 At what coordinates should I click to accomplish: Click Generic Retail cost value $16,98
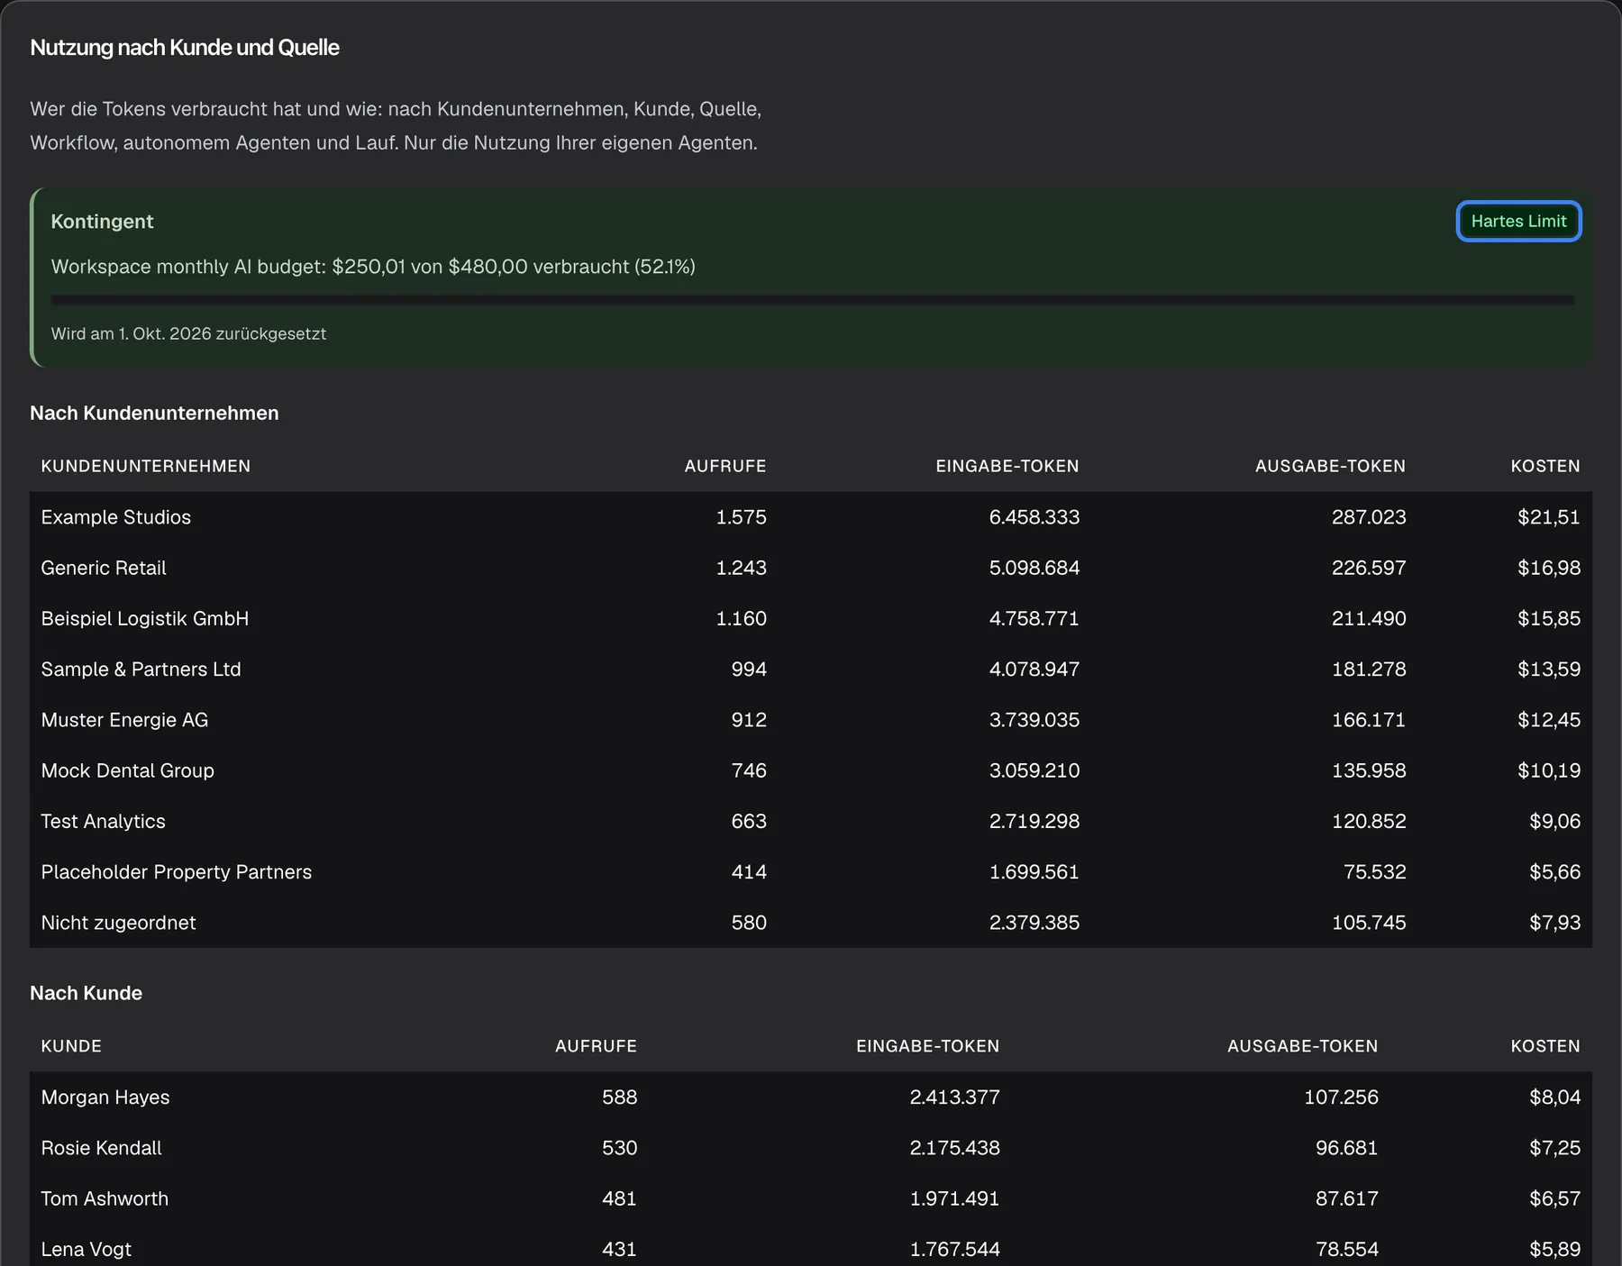tap(1549, 568)
